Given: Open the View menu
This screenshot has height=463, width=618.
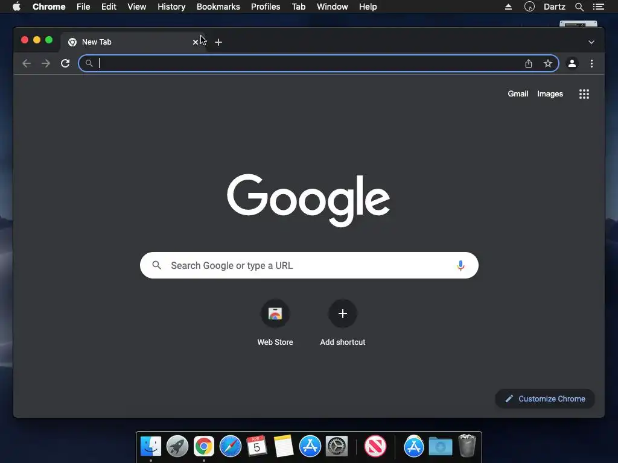Looking at the screenshot, I should point(137,7).
